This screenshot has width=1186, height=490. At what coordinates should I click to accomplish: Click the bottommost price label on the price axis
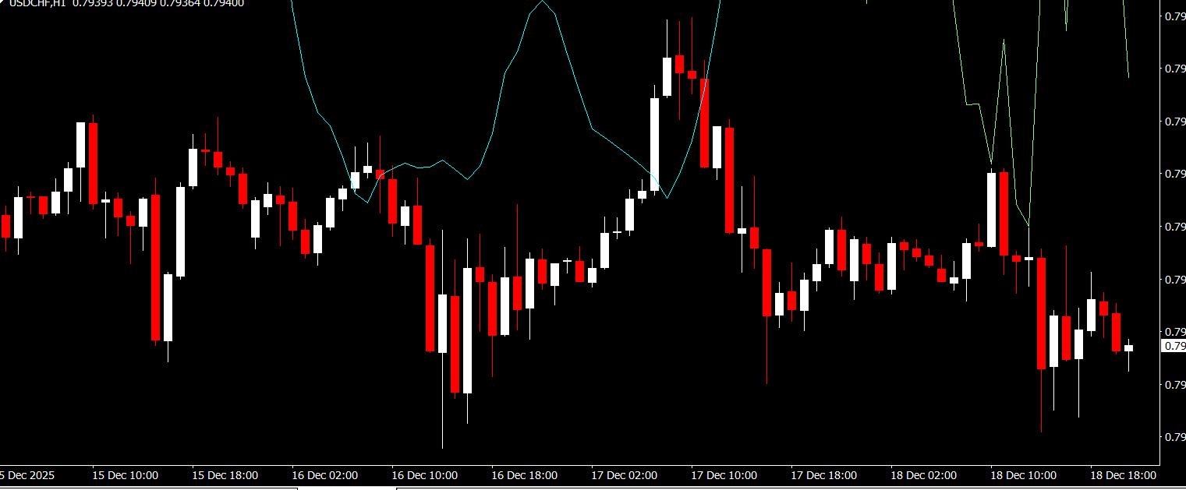(1174, 437)
